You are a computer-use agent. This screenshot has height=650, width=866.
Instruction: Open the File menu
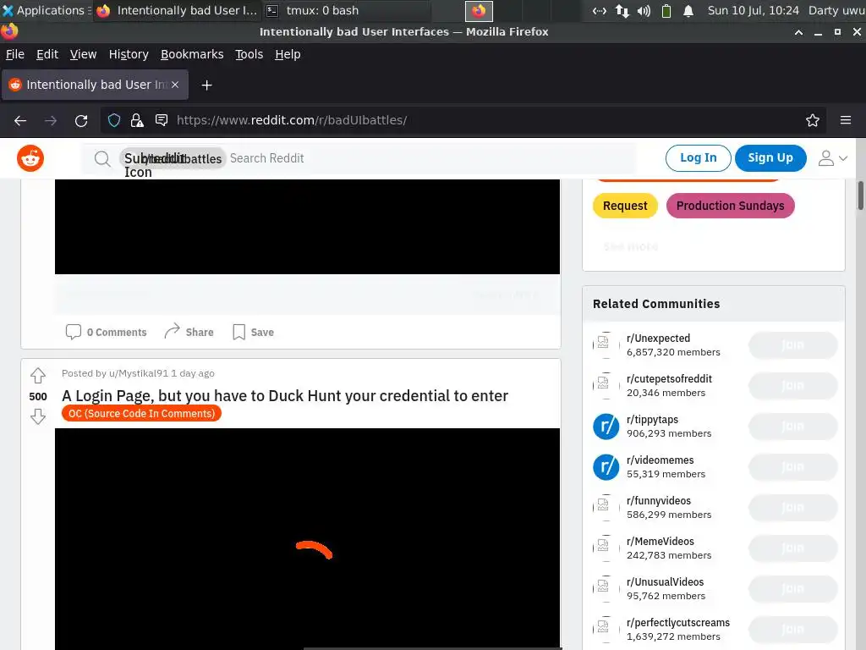pos(15,54)
